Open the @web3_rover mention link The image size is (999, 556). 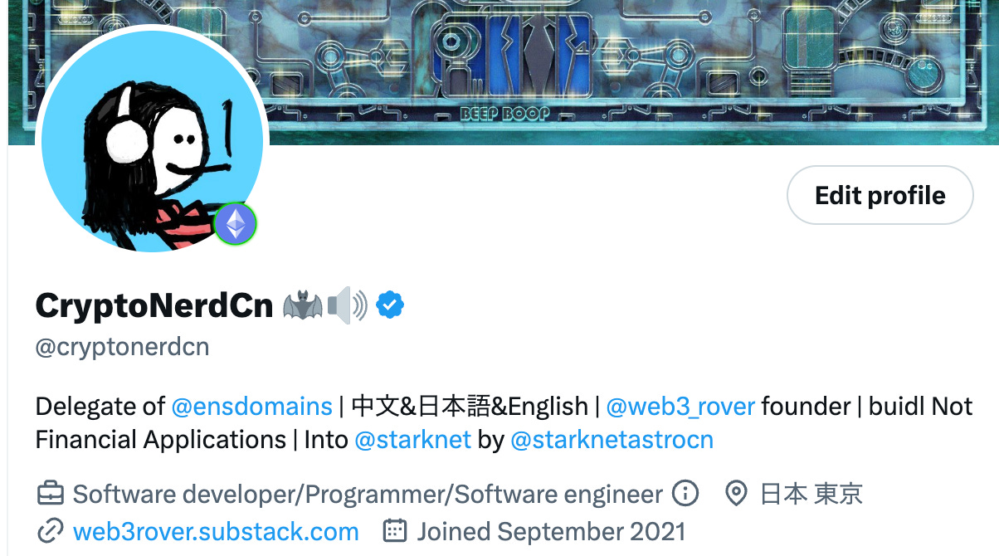pos(680,407)
